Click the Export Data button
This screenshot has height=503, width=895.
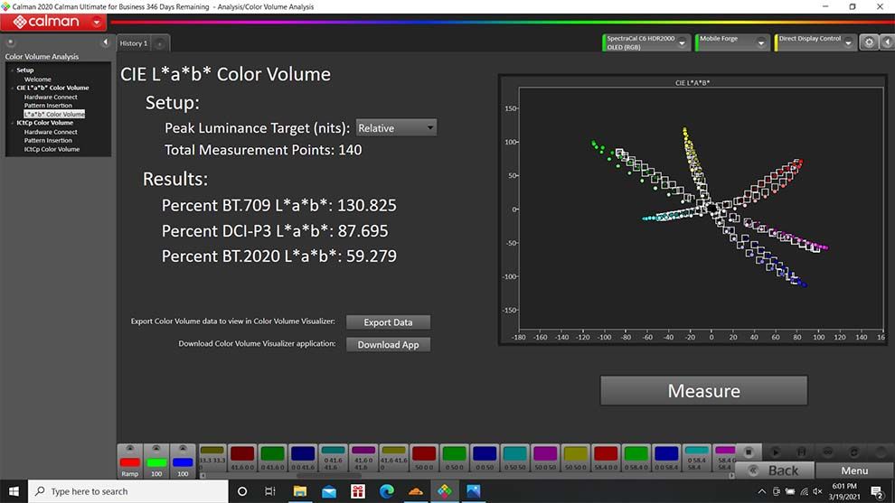[x=388, y=322]
